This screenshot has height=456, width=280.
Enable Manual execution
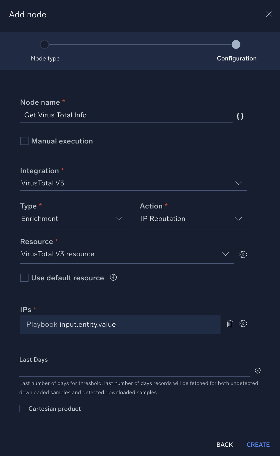pos(24,141)
